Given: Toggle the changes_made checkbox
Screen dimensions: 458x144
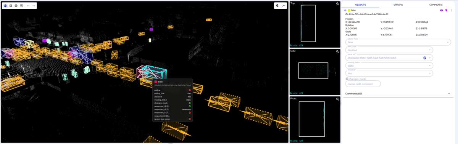Looking at the screenshot, I should [347, 79].
